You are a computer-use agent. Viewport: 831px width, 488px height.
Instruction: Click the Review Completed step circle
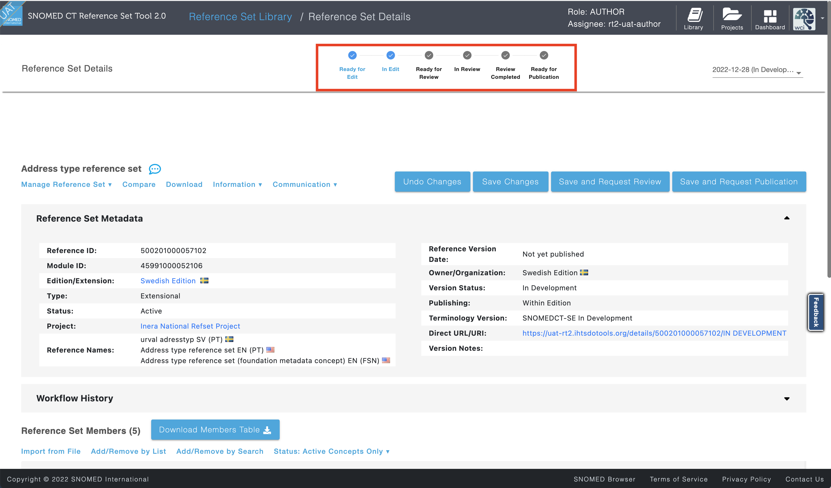(x=505, y=55)
